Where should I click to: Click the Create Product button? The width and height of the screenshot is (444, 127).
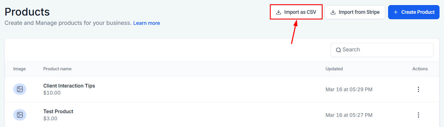click(x=414, y=12)
